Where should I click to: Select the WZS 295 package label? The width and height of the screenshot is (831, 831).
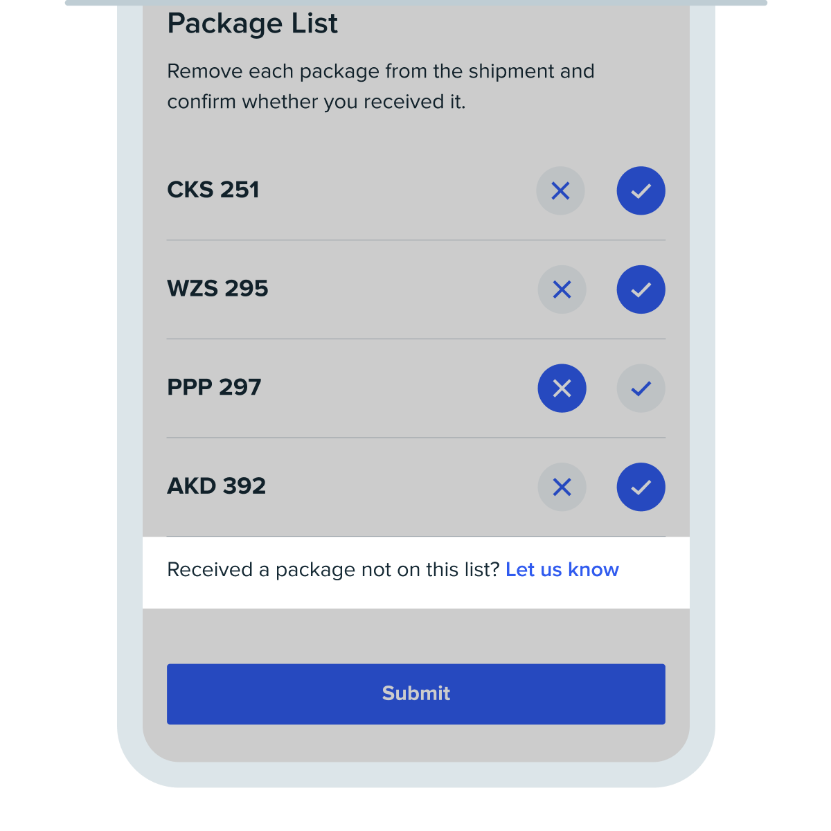[217, 289]
